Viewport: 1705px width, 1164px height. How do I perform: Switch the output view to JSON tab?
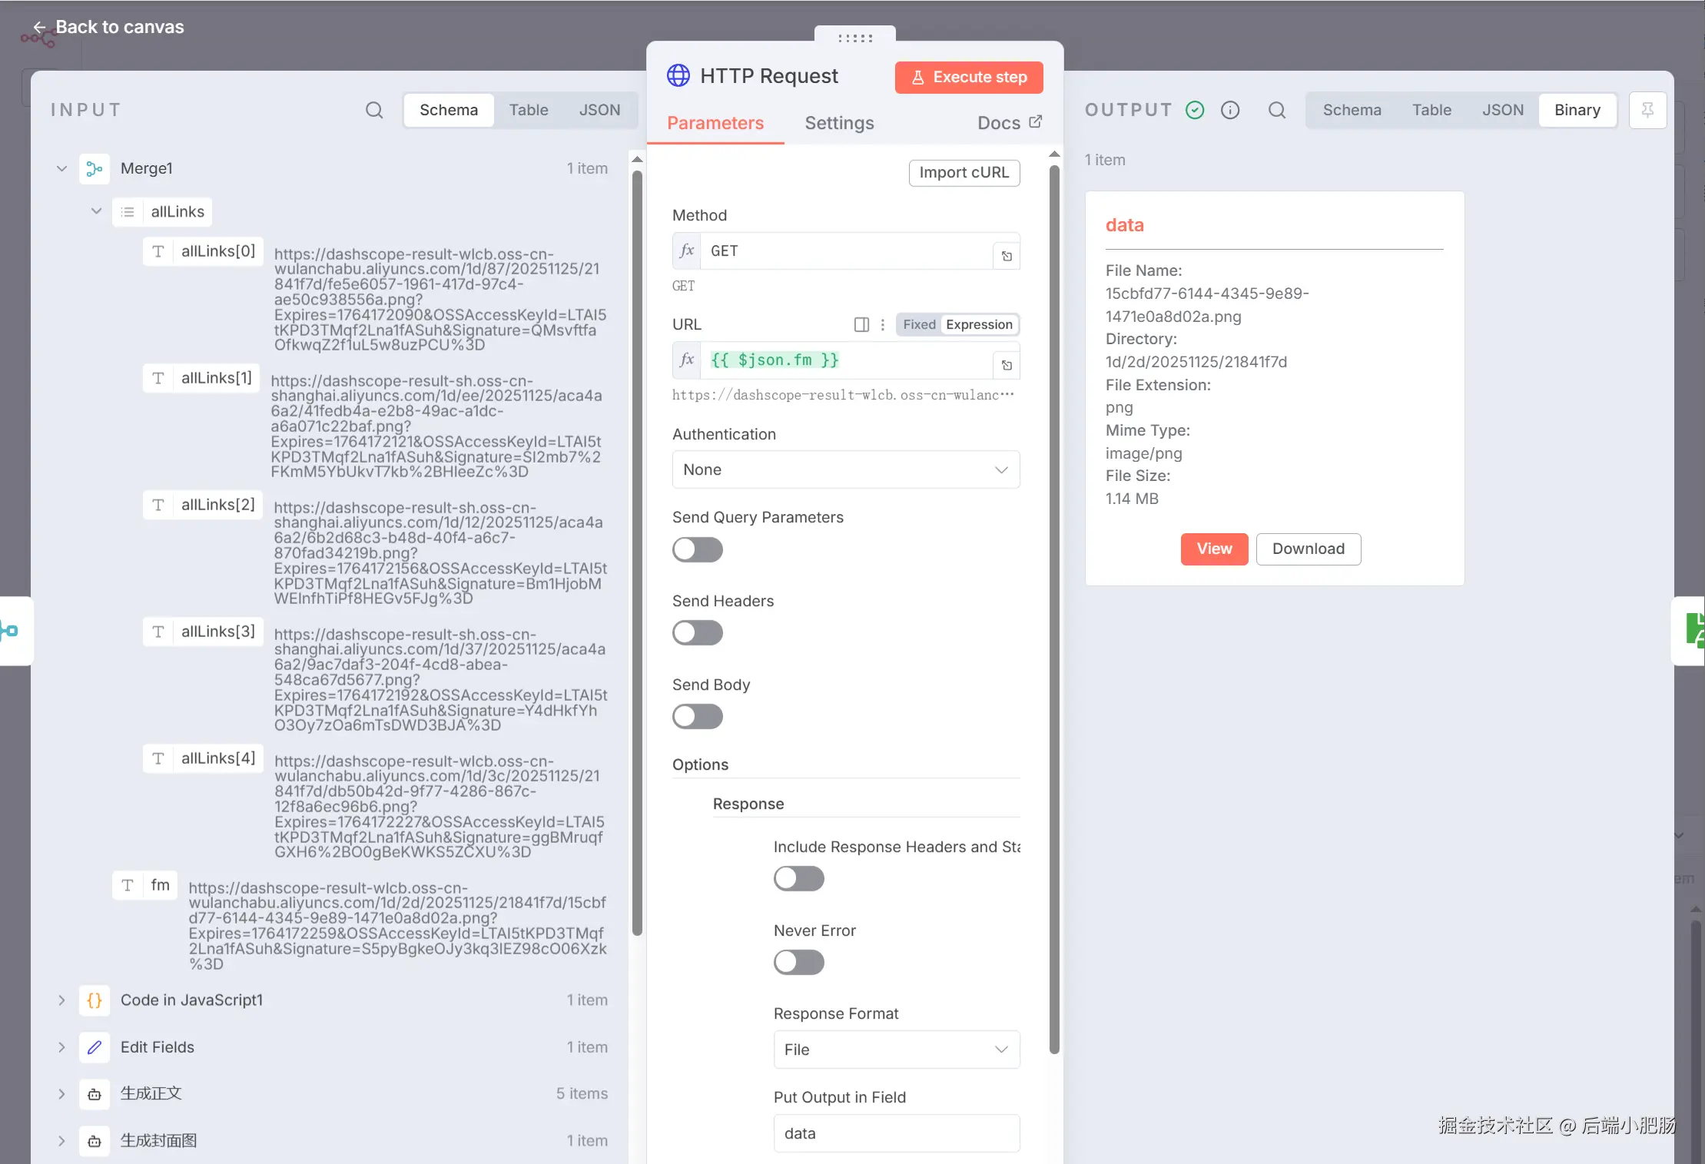point(1502,110)
